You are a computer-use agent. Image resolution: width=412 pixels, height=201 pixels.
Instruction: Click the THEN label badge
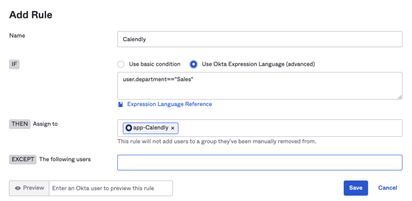coord(20,124)
